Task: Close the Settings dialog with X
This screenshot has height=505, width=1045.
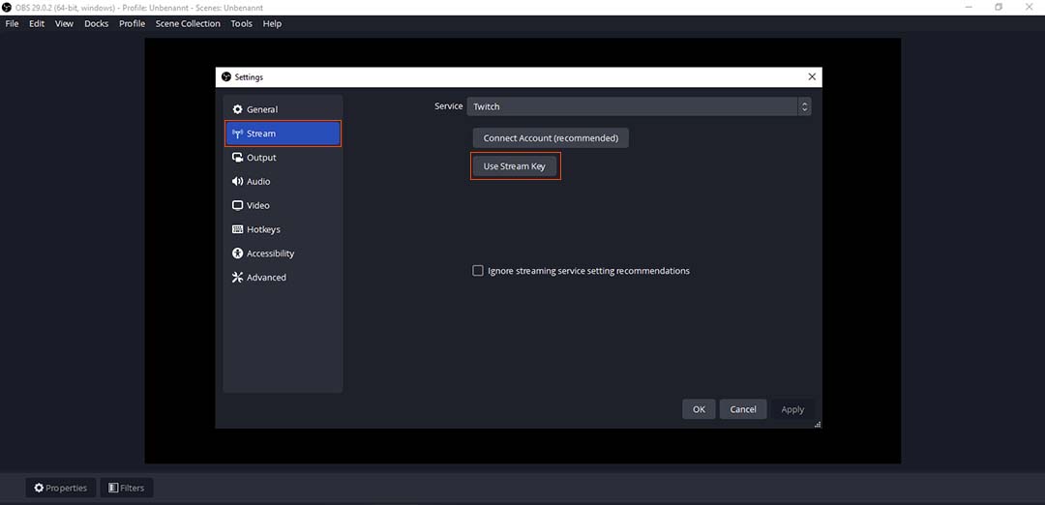Action: pos(812,76)
